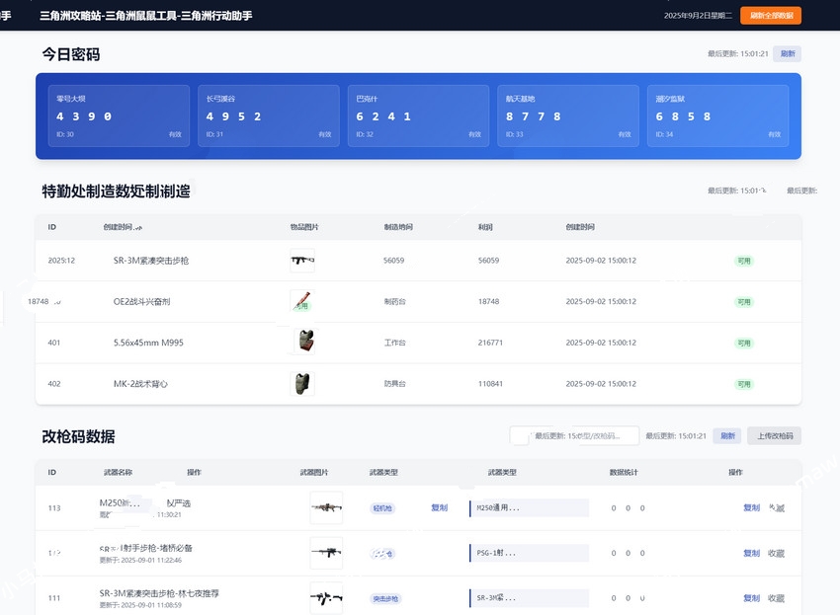Viewport: 840px width, 615px height.
Task: Open the M250 weapon image in row 113
Action: coord(326,508)
